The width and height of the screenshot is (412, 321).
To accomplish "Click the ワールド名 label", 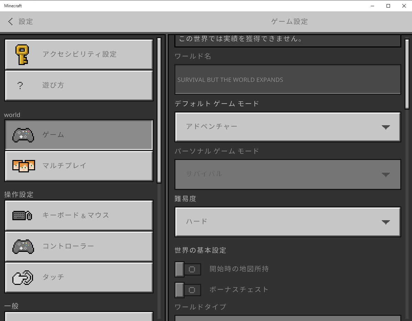I will point(193,56).
